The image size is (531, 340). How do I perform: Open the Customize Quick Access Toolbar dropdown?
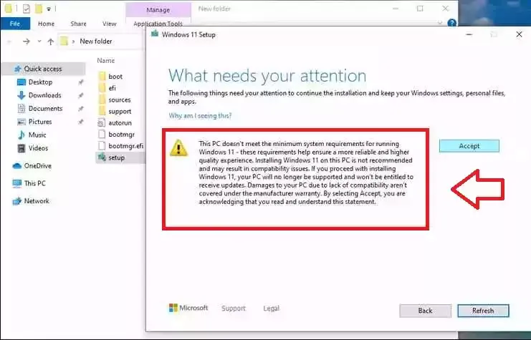coord(49,9)
